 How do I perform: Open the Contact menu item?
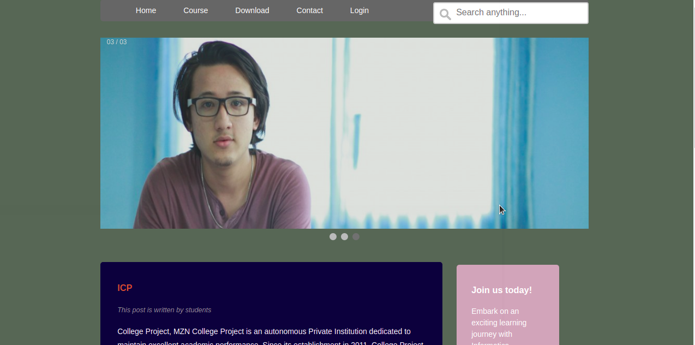[309, 10]
